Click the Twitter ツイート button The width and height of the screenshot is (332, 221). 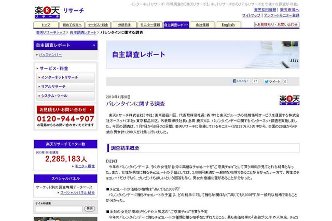click(x=272, y=81)
